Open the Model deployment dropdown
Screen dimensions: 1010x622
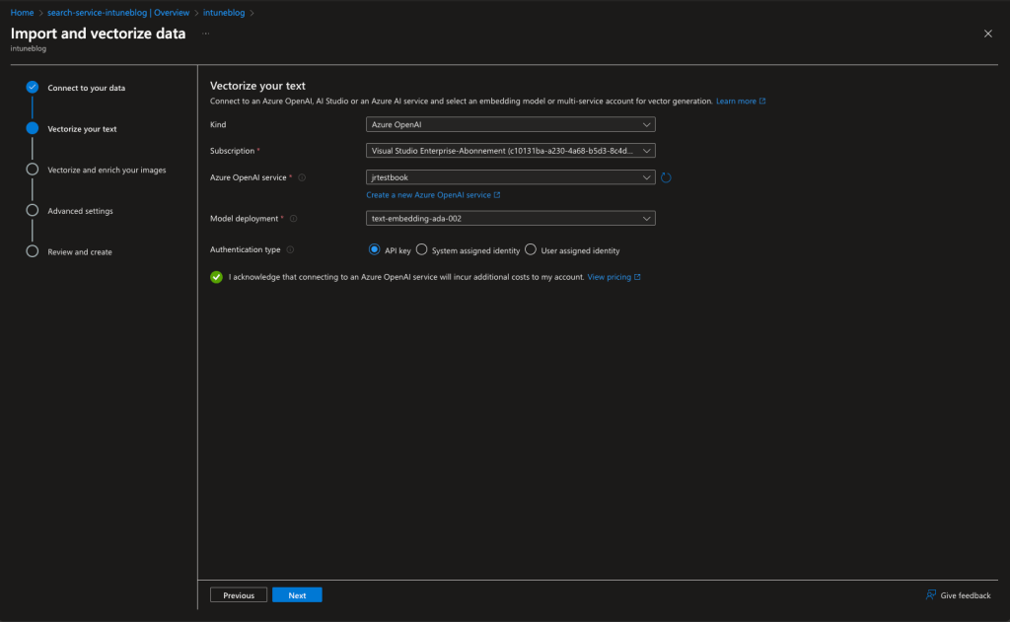(x=510, y=219)
